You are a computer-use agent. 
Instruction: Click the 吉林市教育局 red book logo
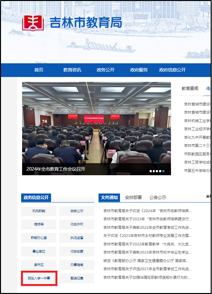[33, 23]
